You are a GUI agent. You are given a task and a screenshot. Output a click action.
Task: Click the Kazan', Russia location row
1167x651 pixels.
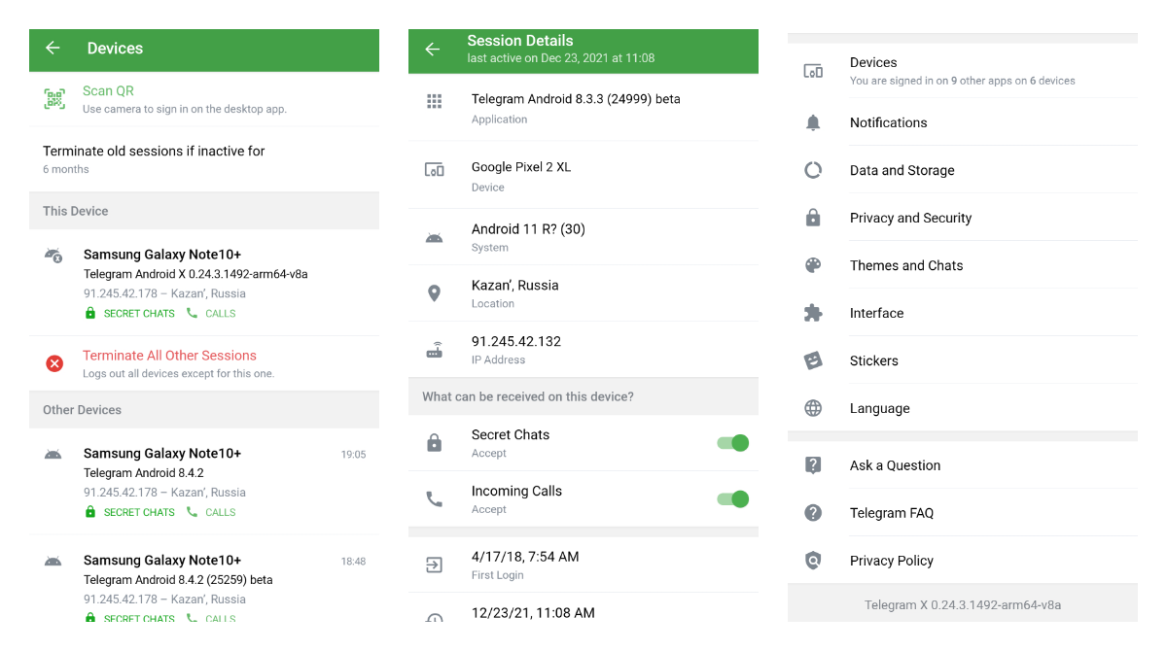tap(583, 293)
